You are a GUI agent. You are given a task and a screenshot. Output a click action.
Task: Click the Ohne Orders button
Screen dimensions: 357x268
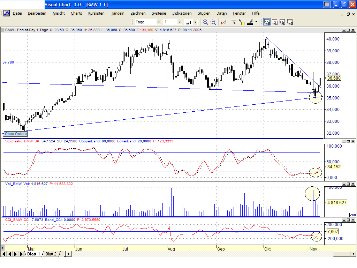click(15, 134)
